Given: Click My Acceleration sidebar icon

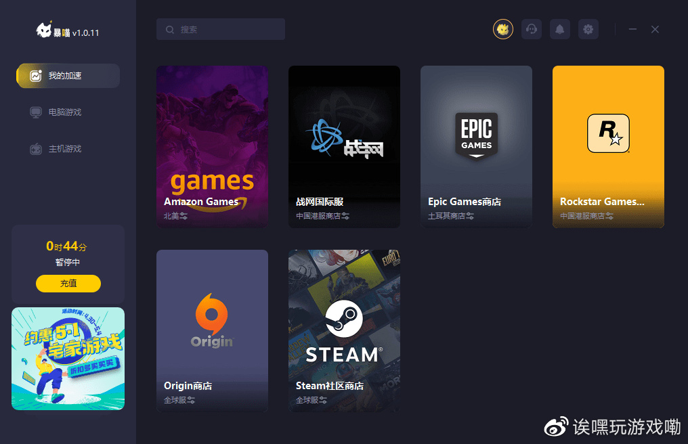Looking at the screenshot, I should pos(35,75).
